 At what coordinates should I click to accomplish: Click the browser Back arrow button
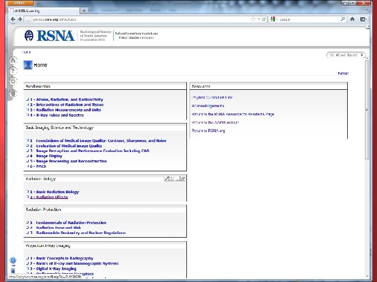pyautogui.click(x=13, y=19)
